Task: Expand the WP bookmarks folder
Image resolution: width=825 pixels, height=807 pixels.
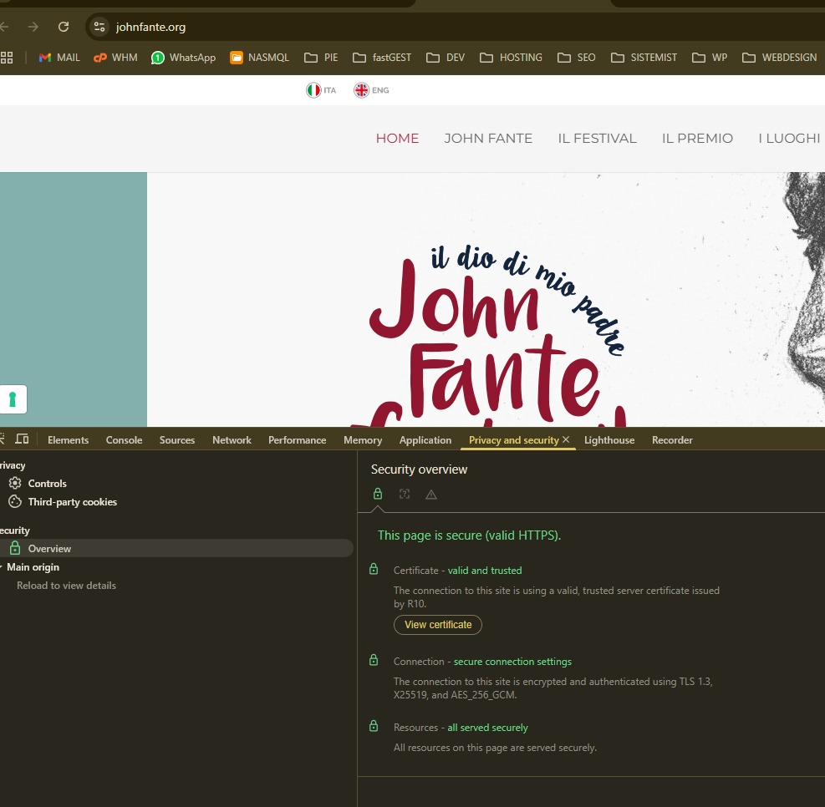Action: coord(710,58)
